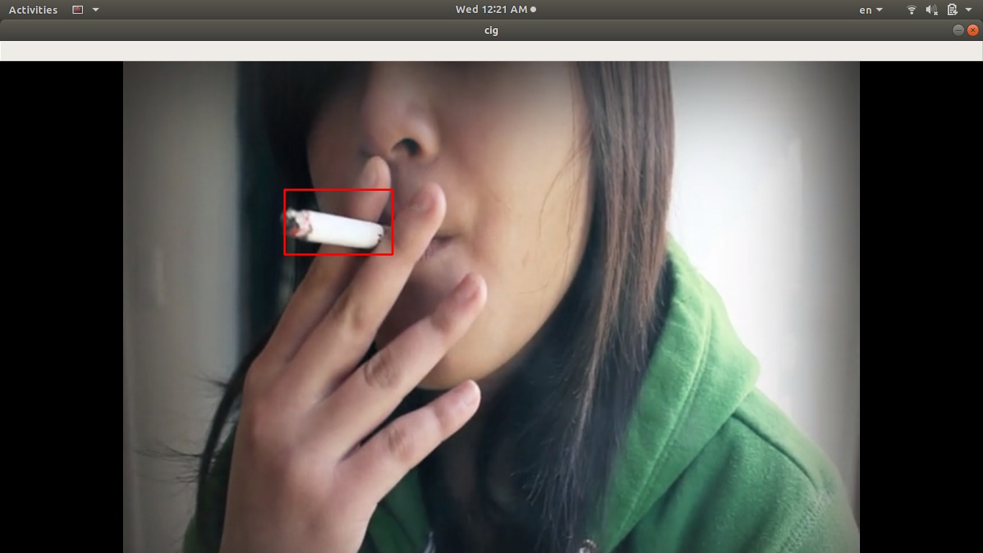The width and height of the screenshot is (983, 553).
Task: Click the notification dot beside the clock
Action: [x=533, y=9]
